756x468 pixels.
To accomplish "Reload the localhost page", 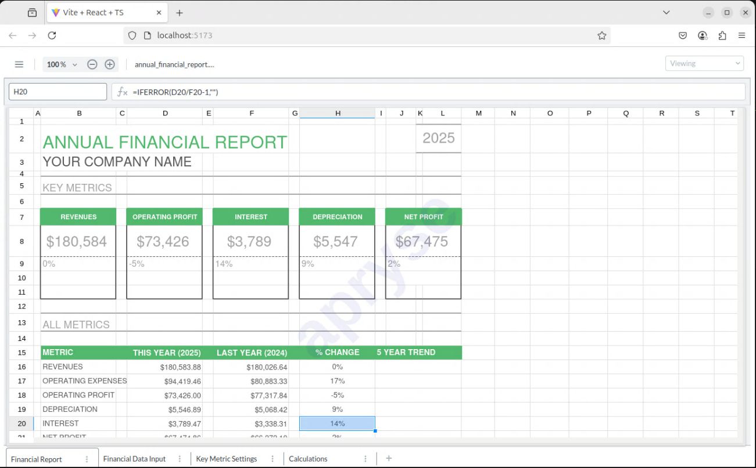I will 52,35.
